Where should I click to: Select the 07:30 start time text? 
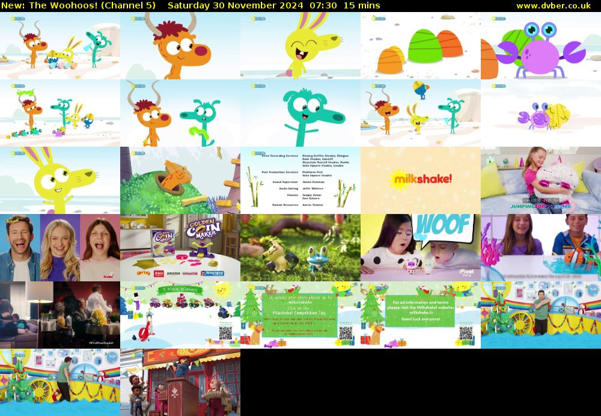322,6
